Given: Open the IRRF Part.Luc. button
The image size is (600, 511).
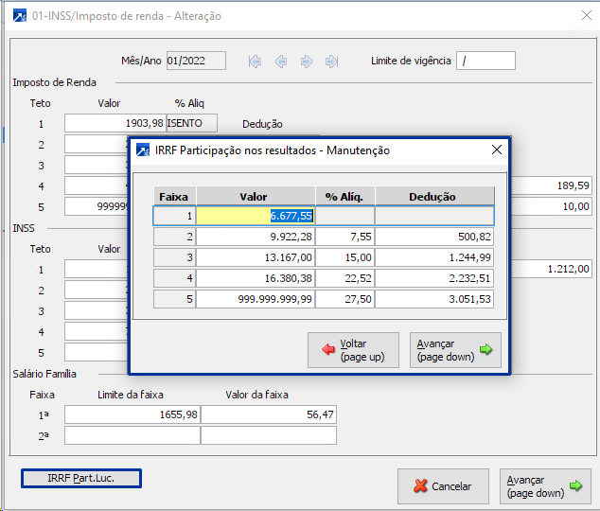Looking at the screenshot, I should click(x=80, y=479).
